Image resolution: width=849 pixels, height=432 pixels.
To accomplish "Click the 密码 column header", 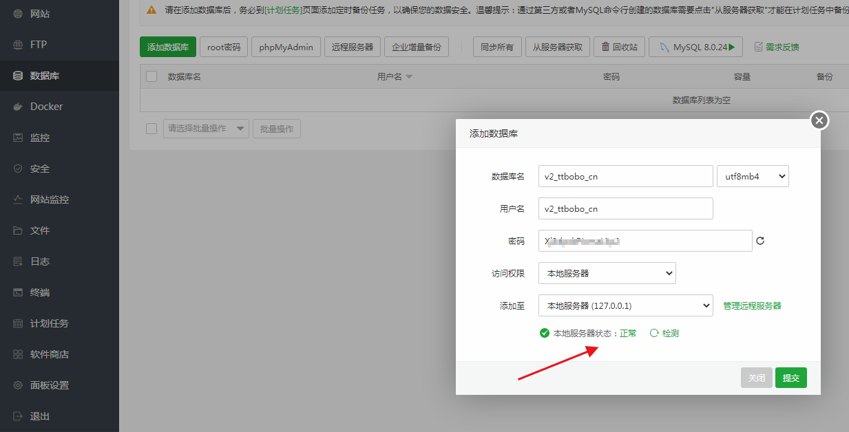I will coord(611,76).
